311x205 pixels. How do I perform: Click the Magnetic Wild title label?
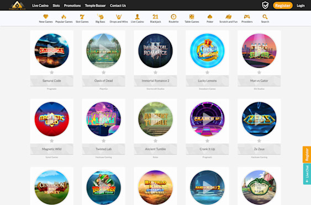52,149
